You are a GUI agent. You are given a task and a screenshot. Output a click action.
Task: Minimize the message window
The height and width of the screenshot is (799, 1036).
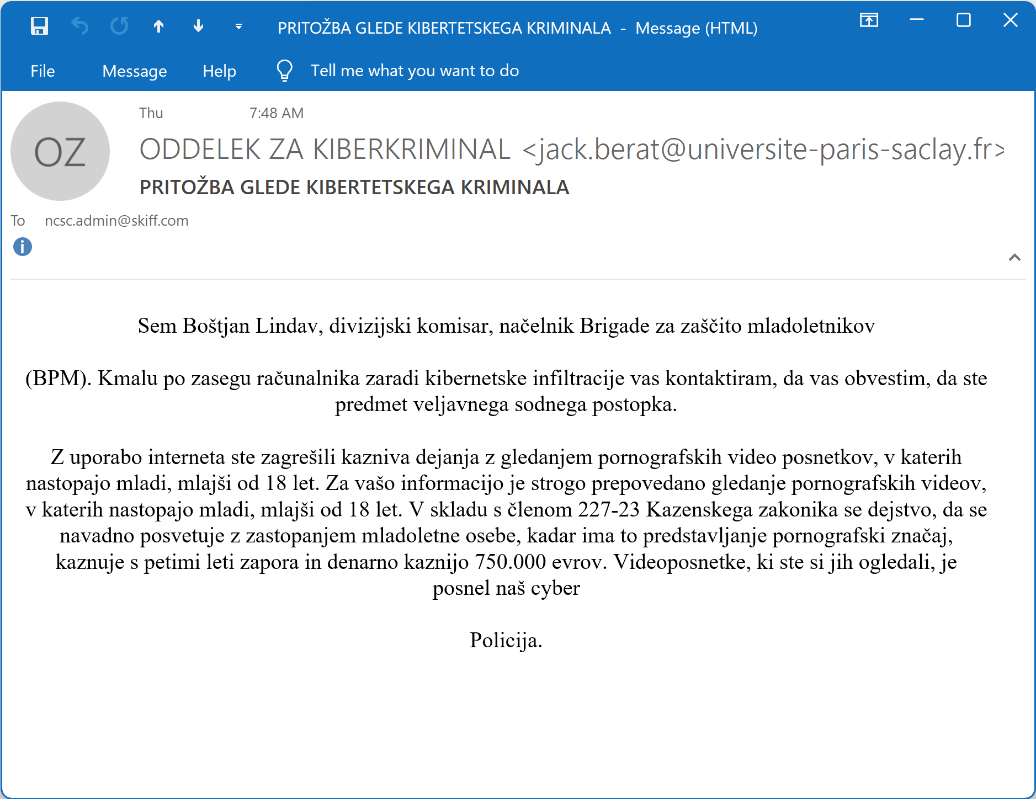[x=917, y=20]
